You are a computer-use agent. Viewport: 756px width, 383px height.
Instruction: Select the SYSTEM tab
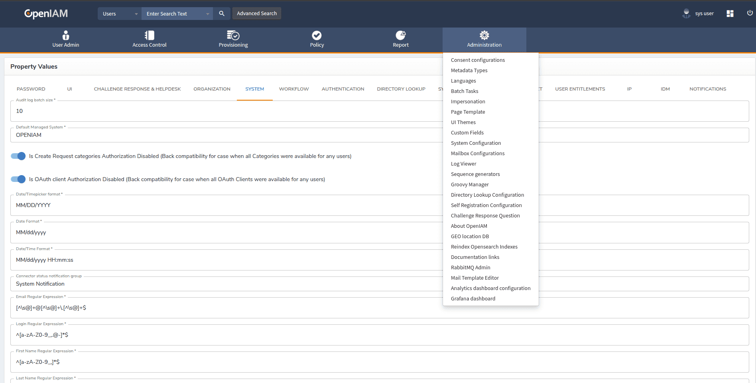(x=255, y=89)
